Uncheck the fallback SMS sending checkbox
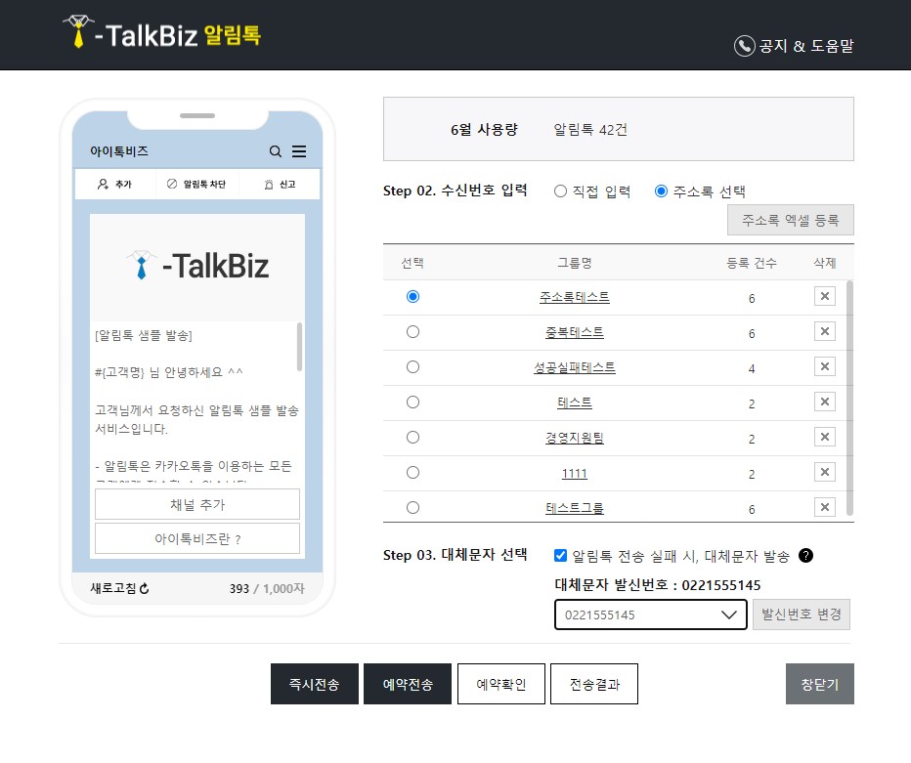 click(x=559, y=556)
